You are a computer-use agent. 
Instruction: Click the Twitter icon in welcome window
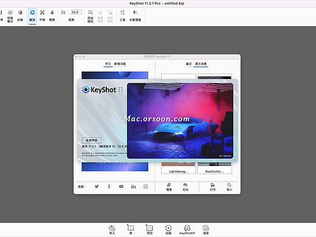(97, 187)
